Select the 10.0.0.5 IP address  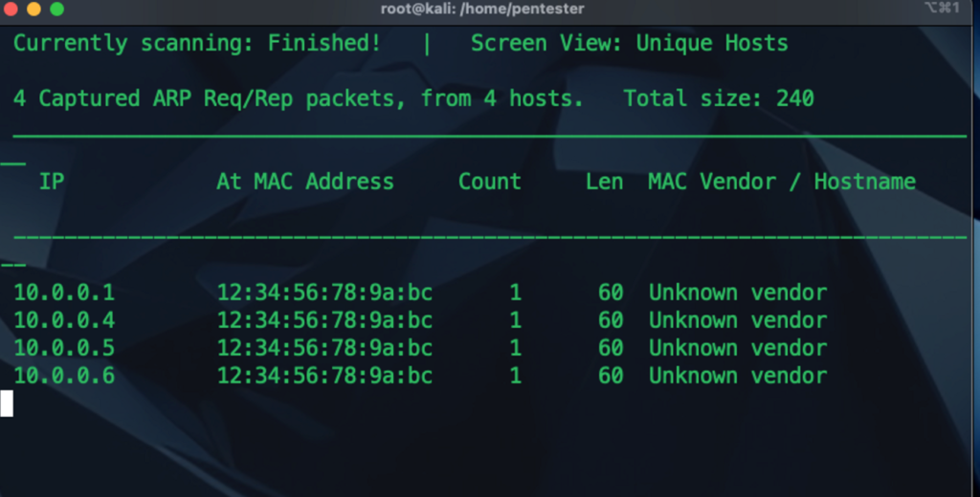pyautogui.click(x=63, y=348)
